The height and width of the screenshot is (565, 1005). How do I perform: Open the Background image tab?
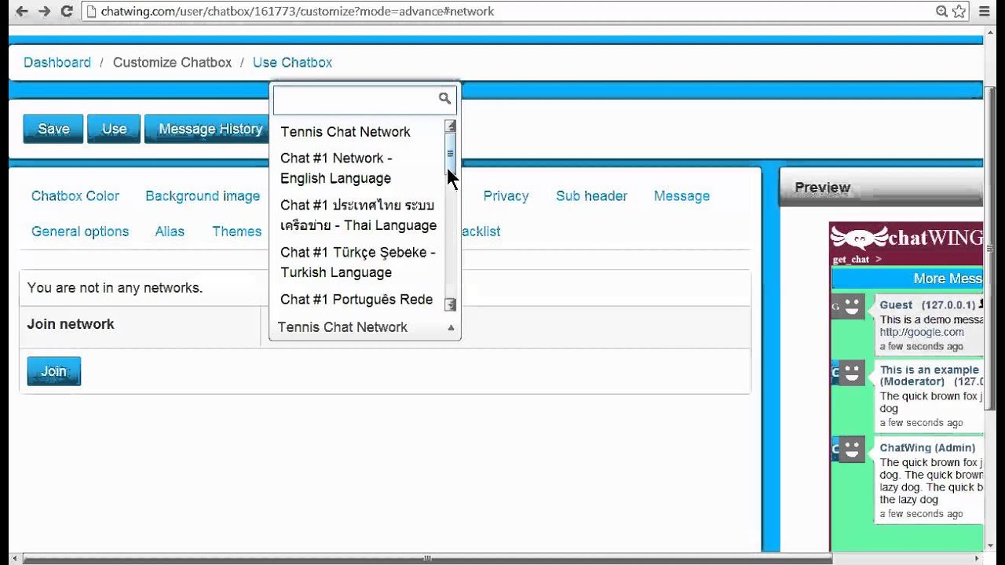pos(203,196)
